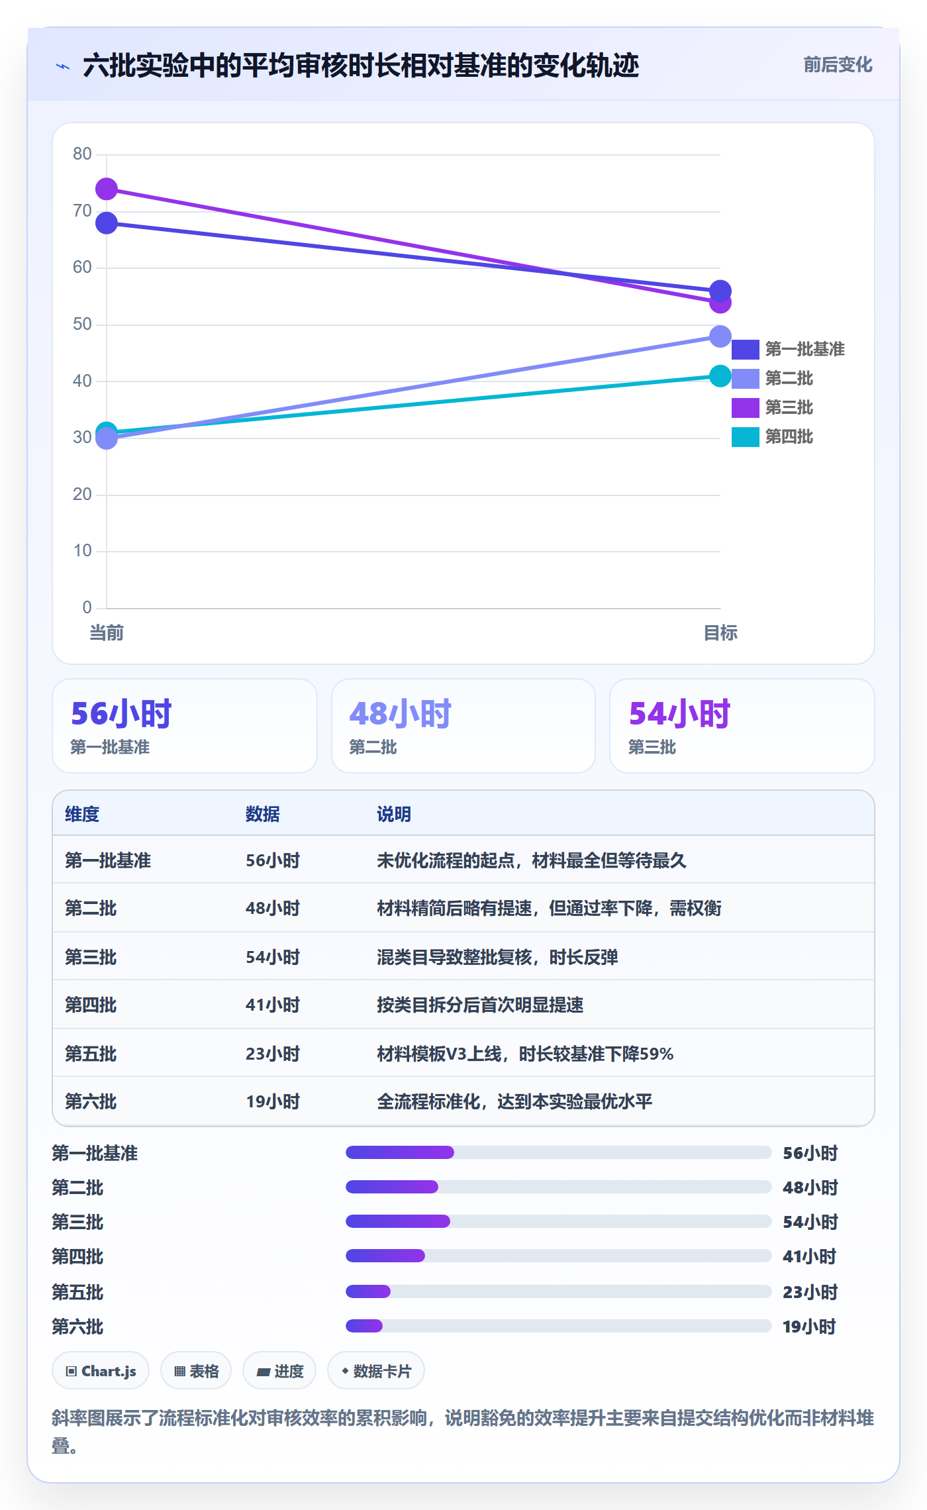Click the 当前 x-axis label
This screenshot has width=927, height=1510.
click(x=107, y=633)
